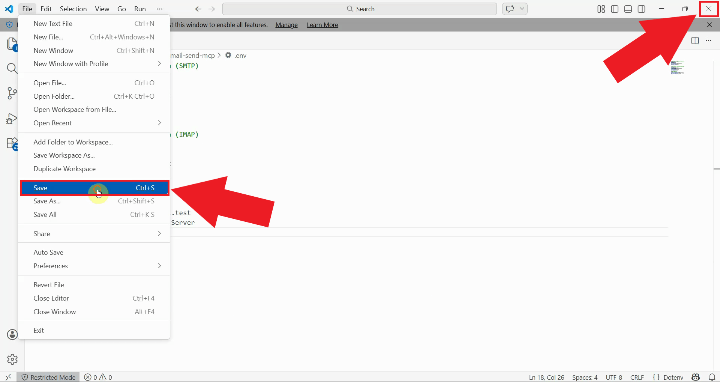Viewport: 720px width, 382px height.
Task: Open the Search view from the sidebar
Action: (x=12, y=68)
